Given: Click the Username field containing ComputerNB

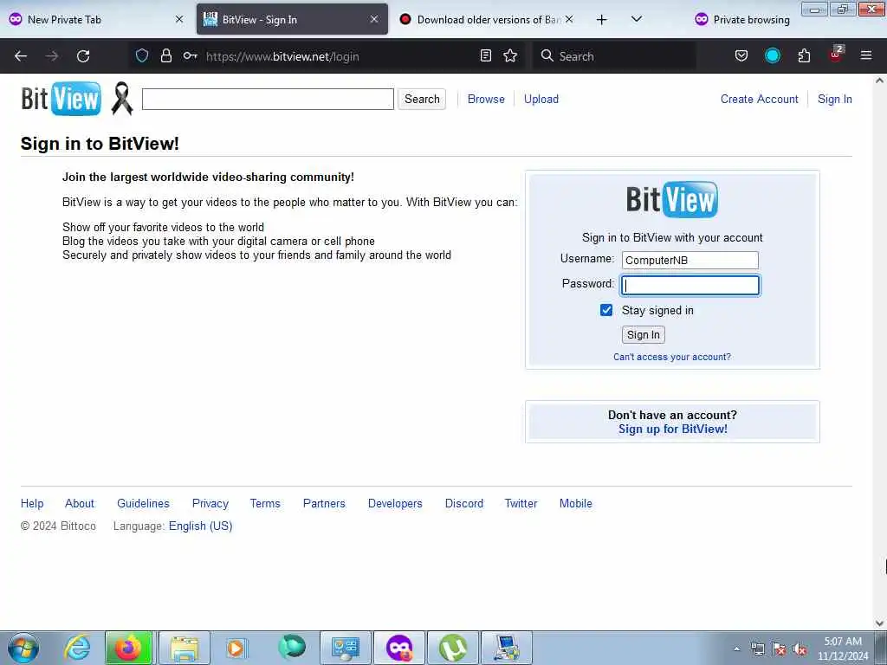Looking at the screenshot, I should click(x=690, y=260).
